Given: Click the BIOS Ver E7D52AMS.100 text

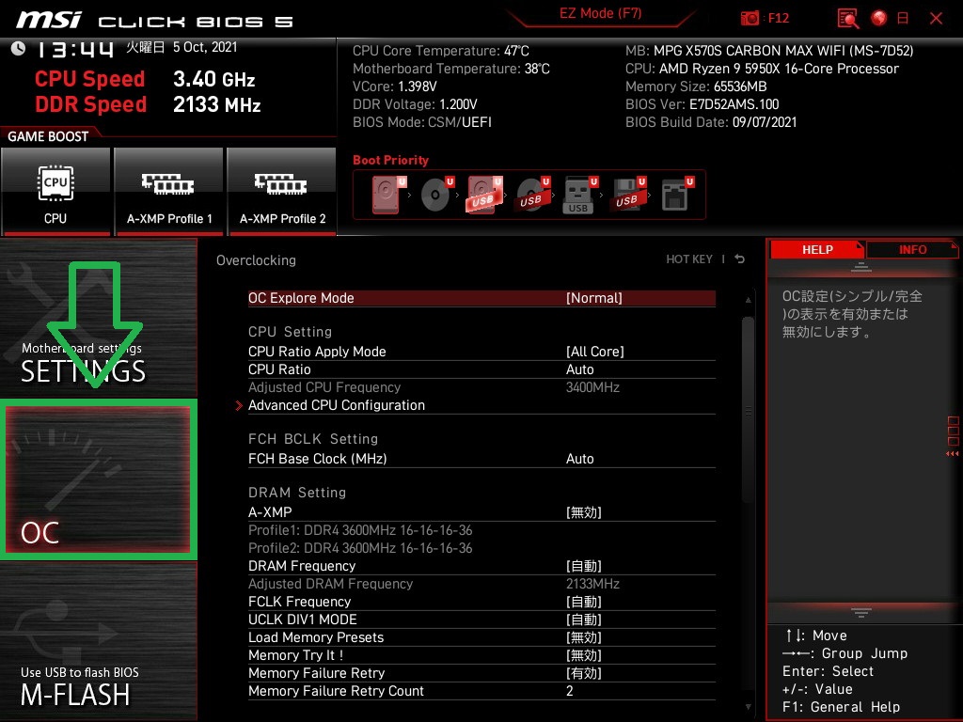Looking at the screenshot, I should [x=702, y=104].
